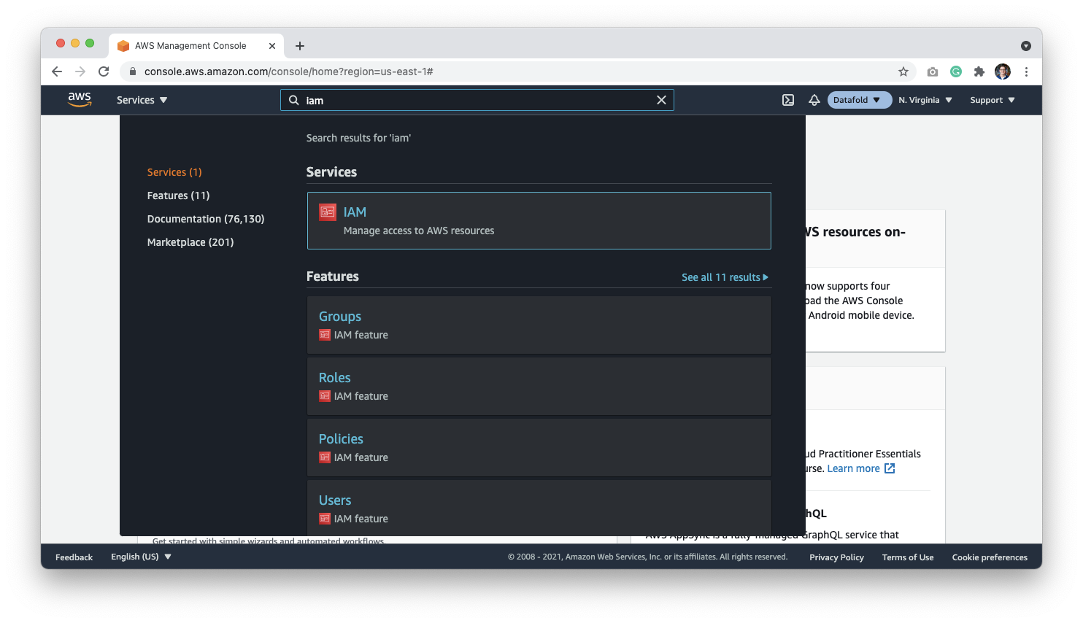Viewport: 1083px width, 623px height.
Task: Select 'Search results for iam' heading text
Action: pyautogui.click(x=358, y=138)
